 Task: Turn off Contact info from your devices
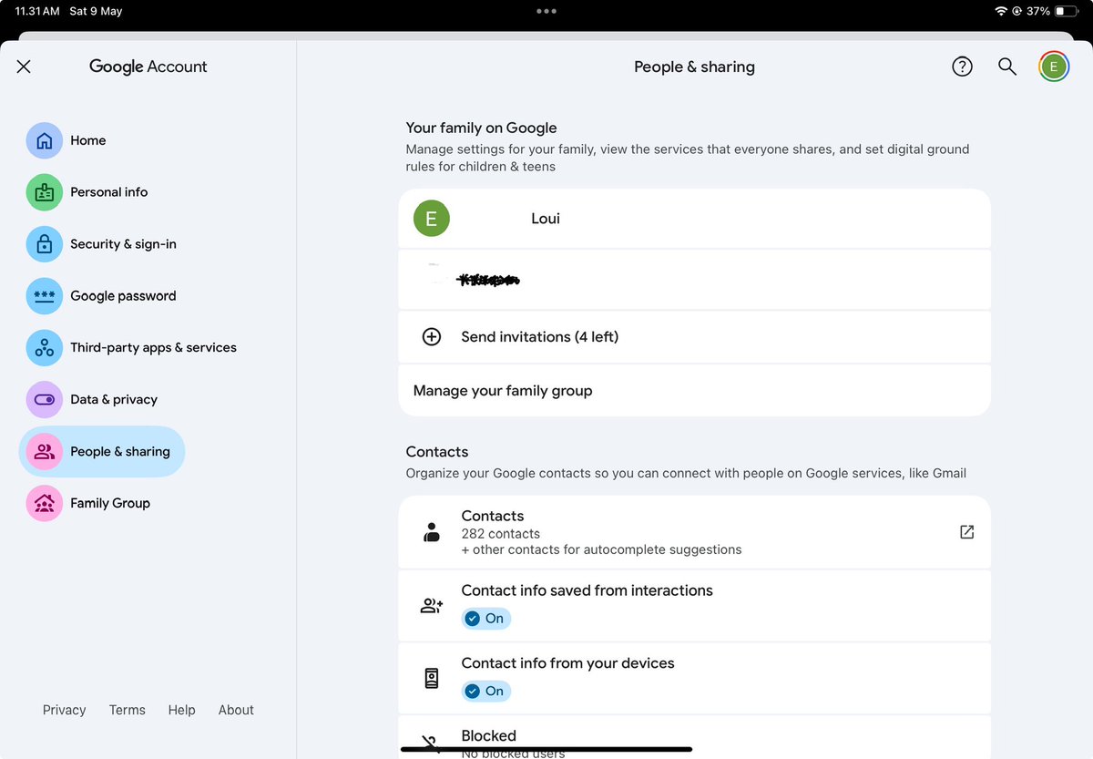click(486, 692)
